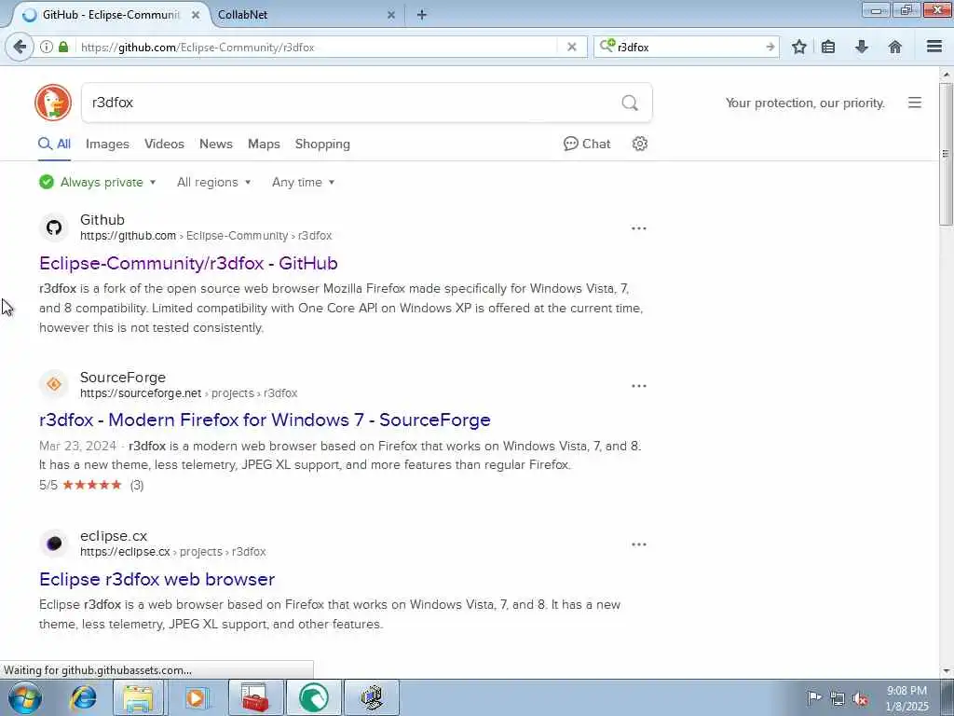The width and height of the screenshot is (954, 716).
Task: Click the eclipse.cx favicon icon
Action: (53, 544)
